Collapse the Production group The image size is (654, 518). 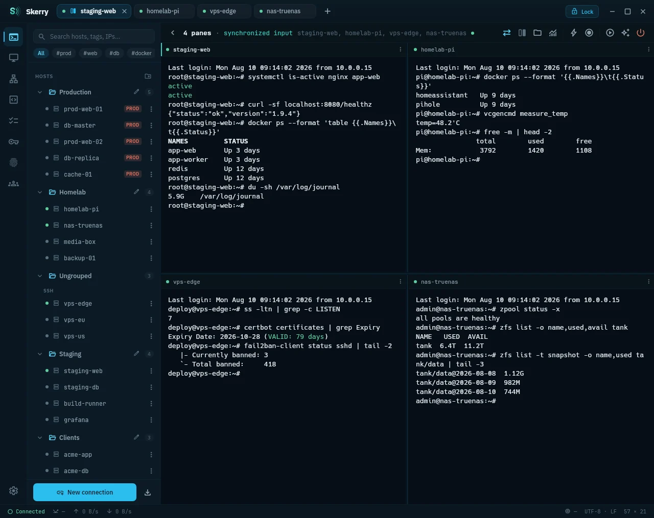[x=40, y=92]
